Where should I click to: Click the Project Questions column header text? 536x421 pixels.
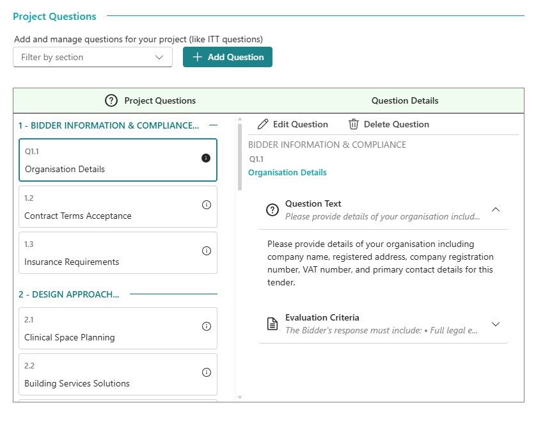tap(160, 100)
